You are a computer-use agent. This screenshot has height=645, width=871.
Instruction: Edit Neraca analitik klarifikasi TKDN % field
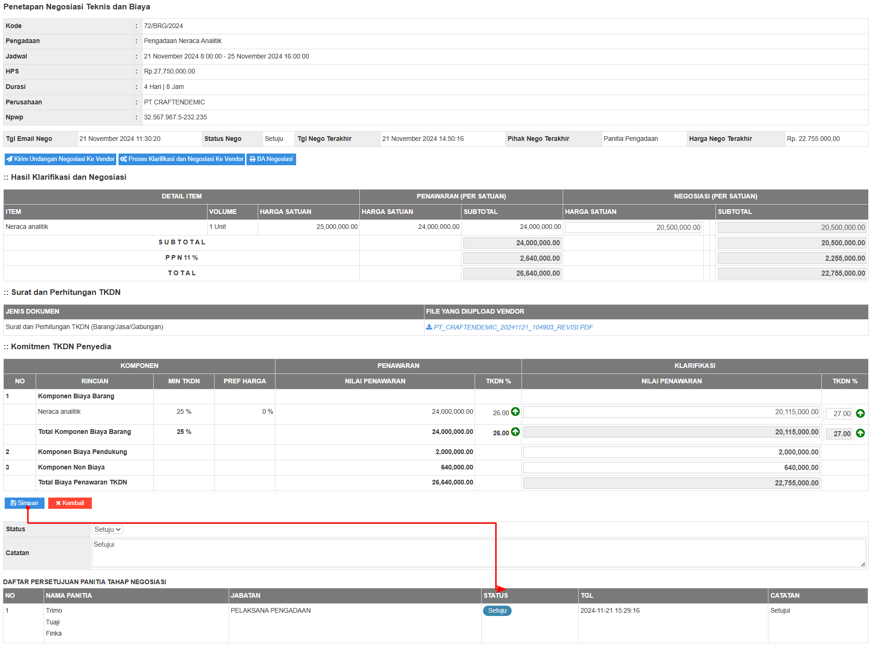pos(838,414)
